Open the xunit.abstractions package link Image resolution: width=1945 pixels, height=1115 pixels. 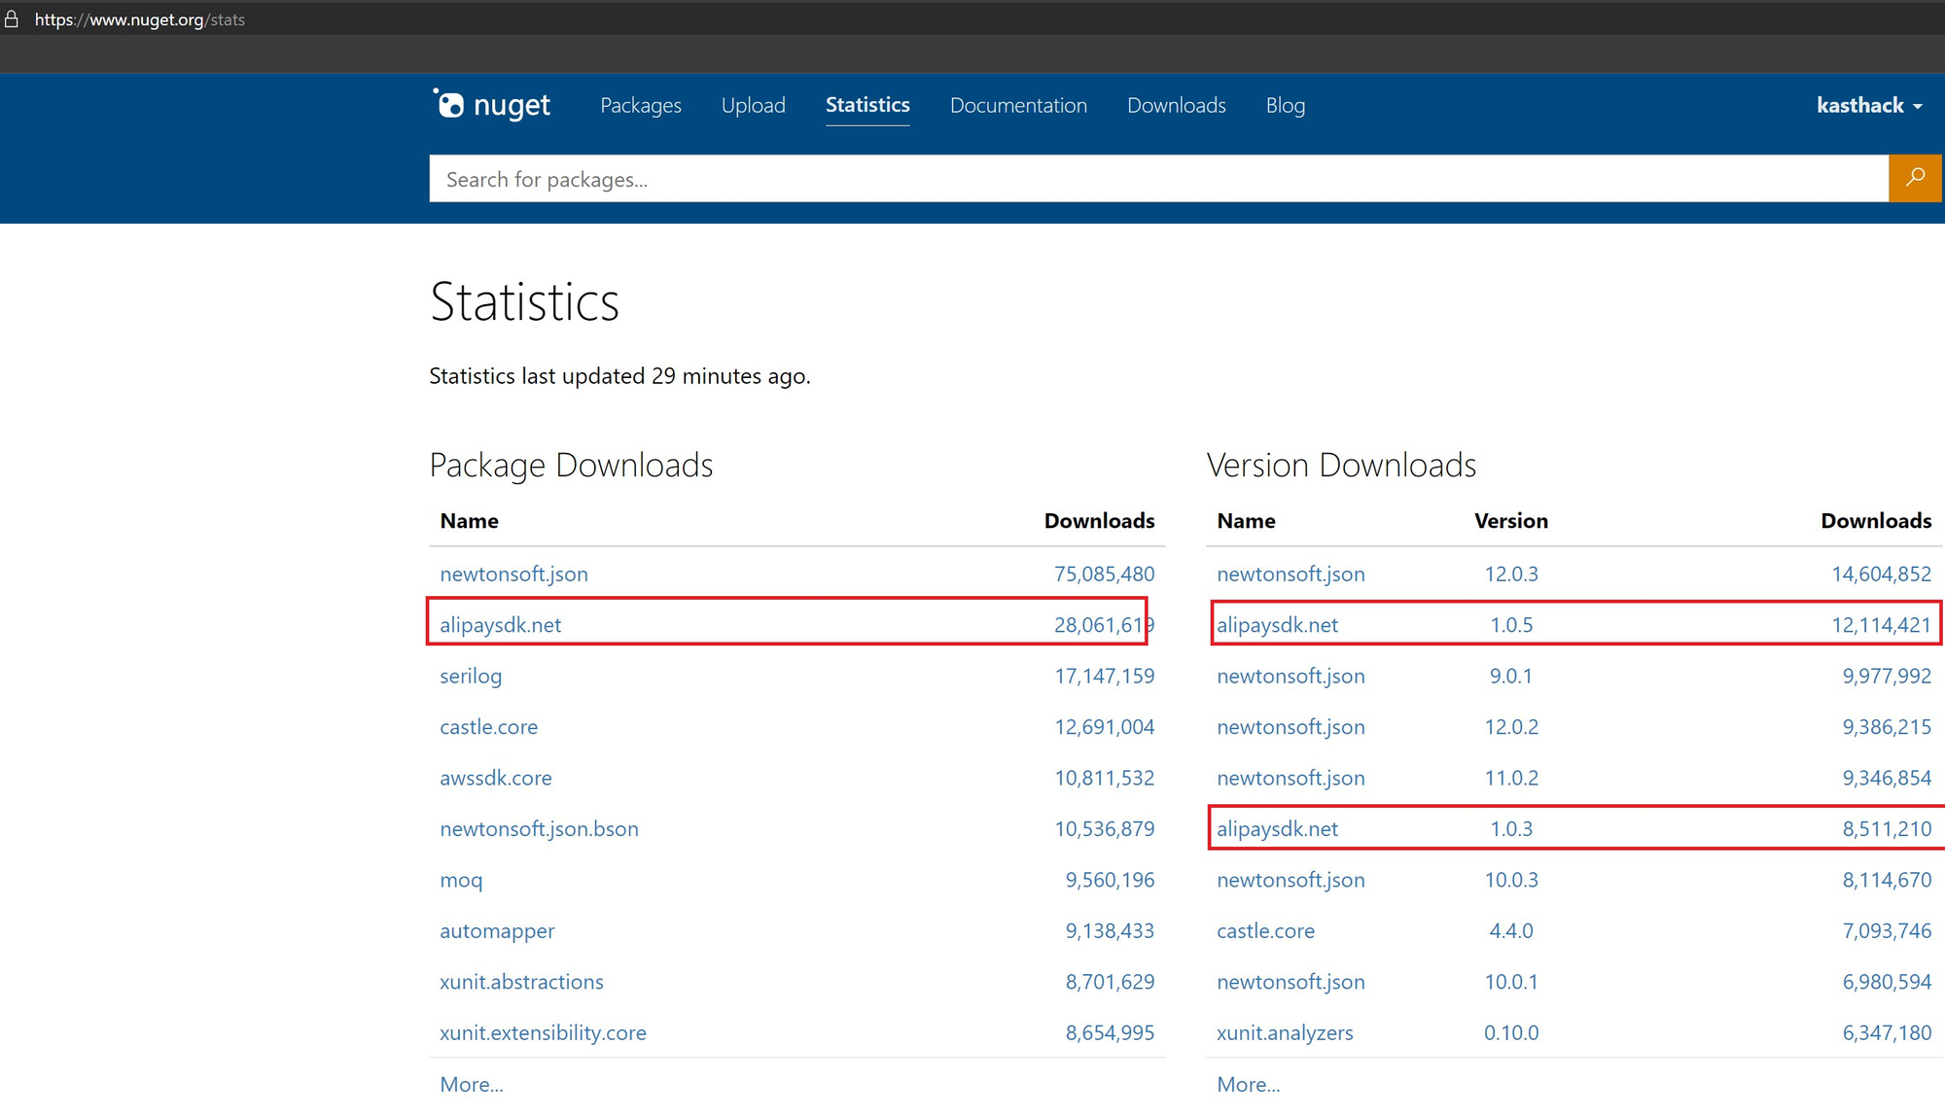pyautogui.click(x=521, y=982)
